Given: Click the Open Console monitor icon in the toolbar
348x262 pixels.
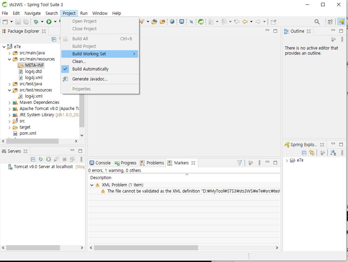Looking at the screenshot, I should [182, 22].
